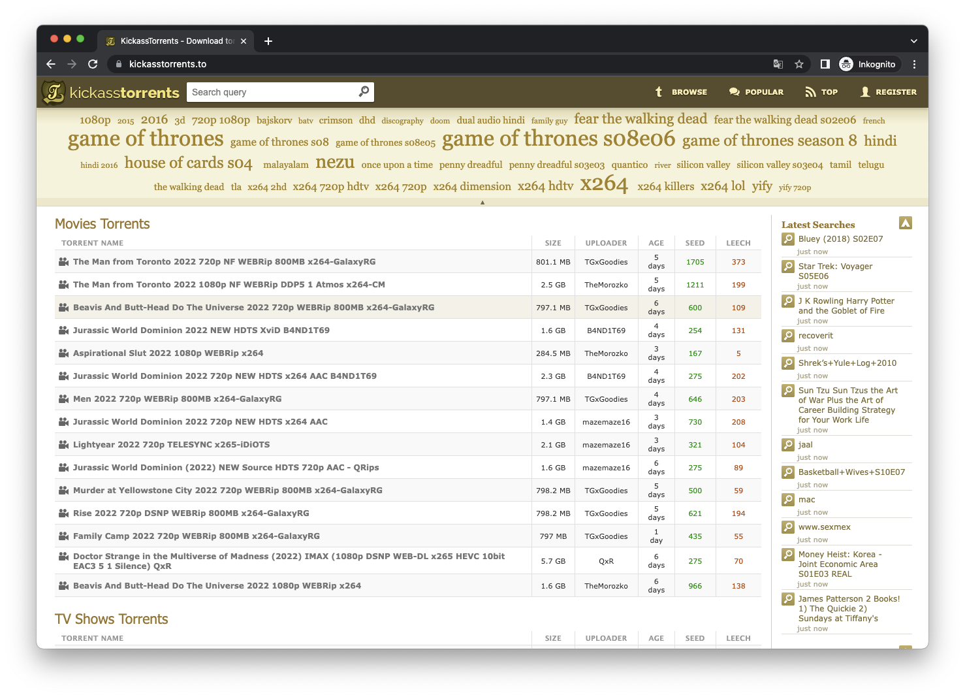Click the search icon beside jaal

(788, 445)
